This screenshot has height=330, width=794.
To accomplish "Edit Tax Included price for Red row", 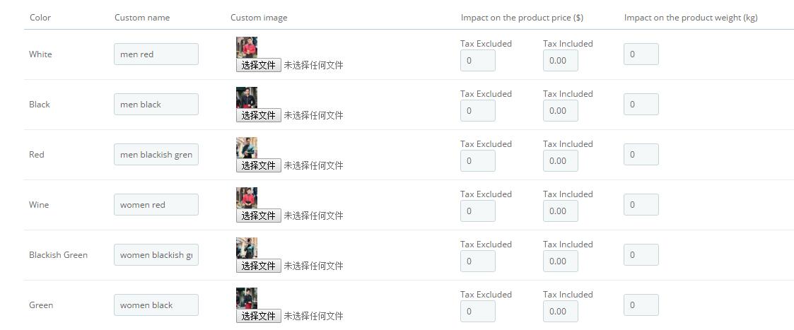I will pyautogui.click(x=561, y=160).
